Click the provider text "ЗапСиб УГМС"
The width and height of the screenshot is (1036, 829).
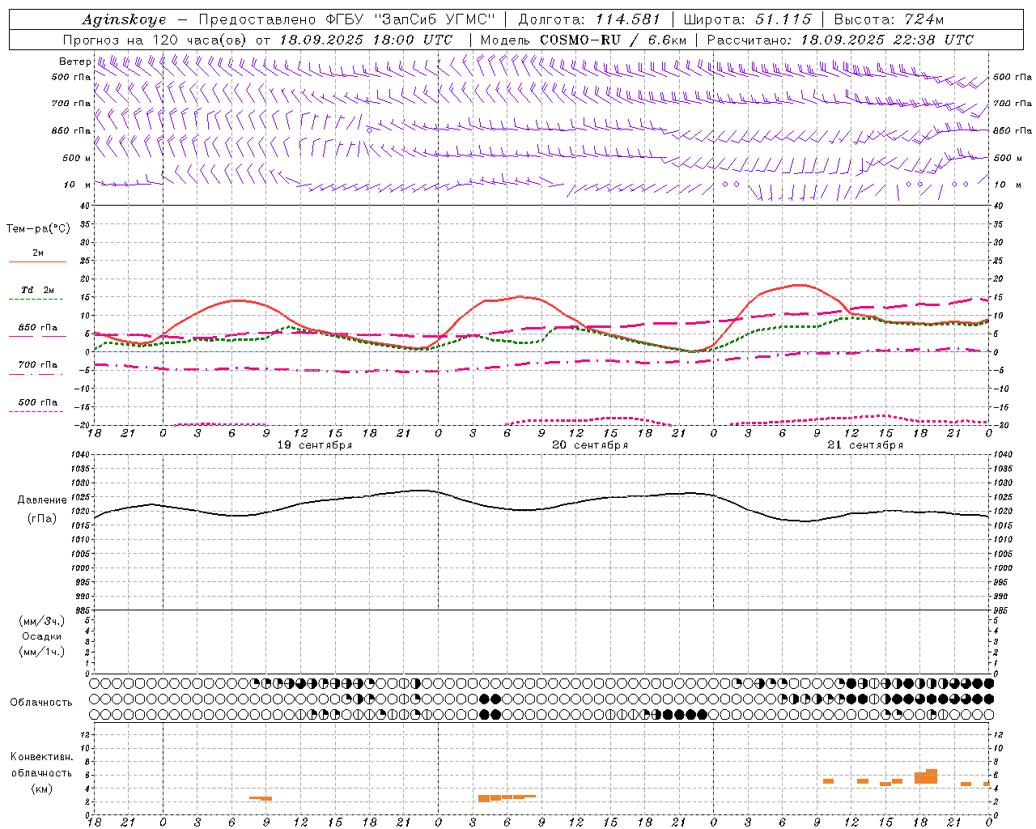coord(435,19)
